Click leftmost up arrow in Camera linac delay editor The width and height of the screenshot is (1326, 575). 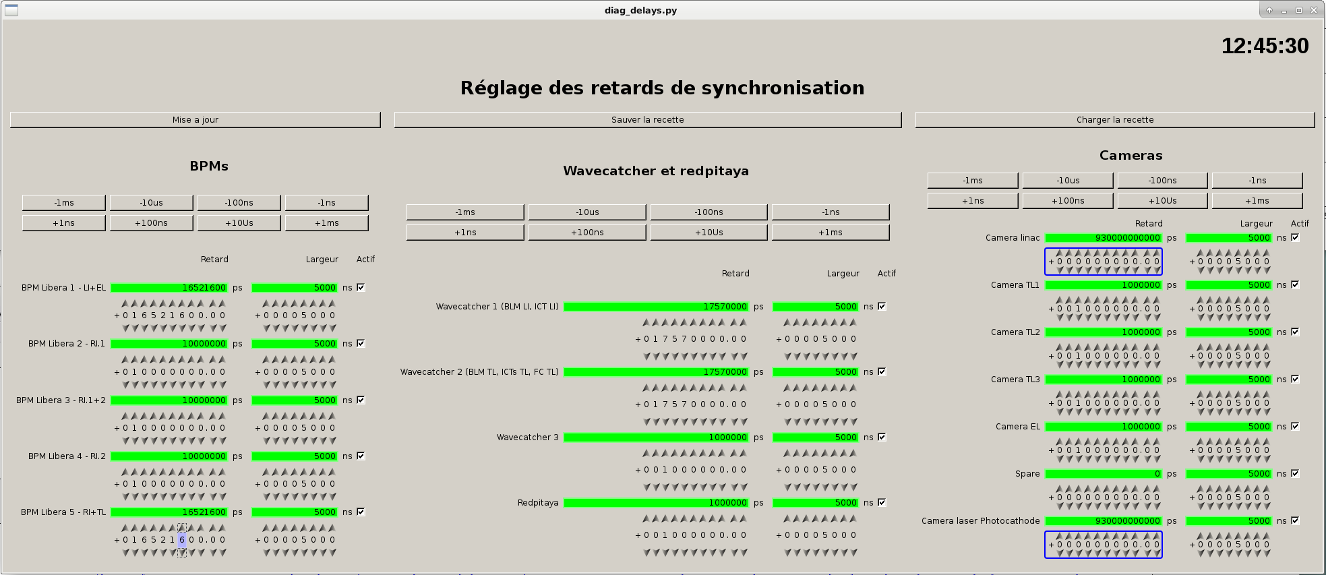pos(1059,253)
